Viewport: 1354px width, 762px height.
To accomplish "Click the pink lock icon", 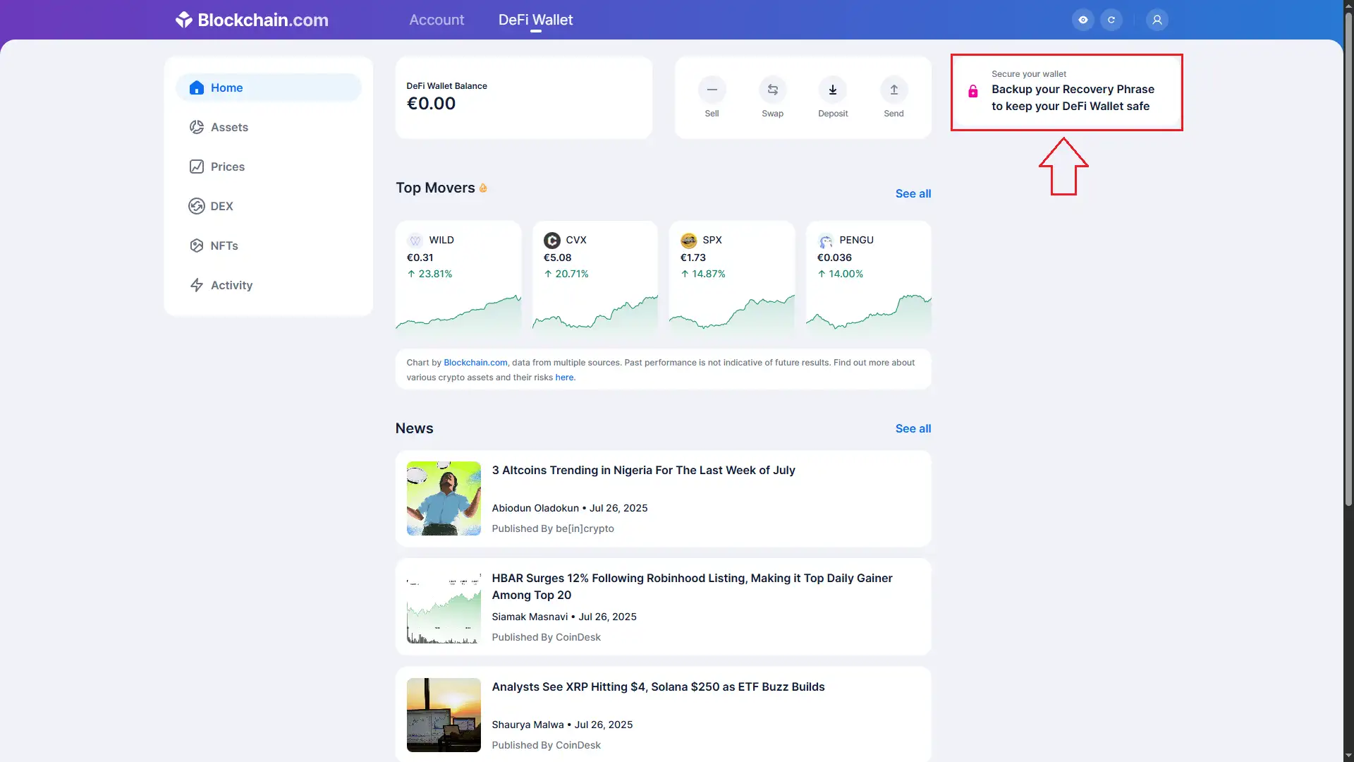I will pos(972,91).
